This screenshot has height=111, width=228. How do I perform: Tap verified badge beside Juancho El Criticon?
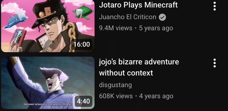[x=162, y=17]
